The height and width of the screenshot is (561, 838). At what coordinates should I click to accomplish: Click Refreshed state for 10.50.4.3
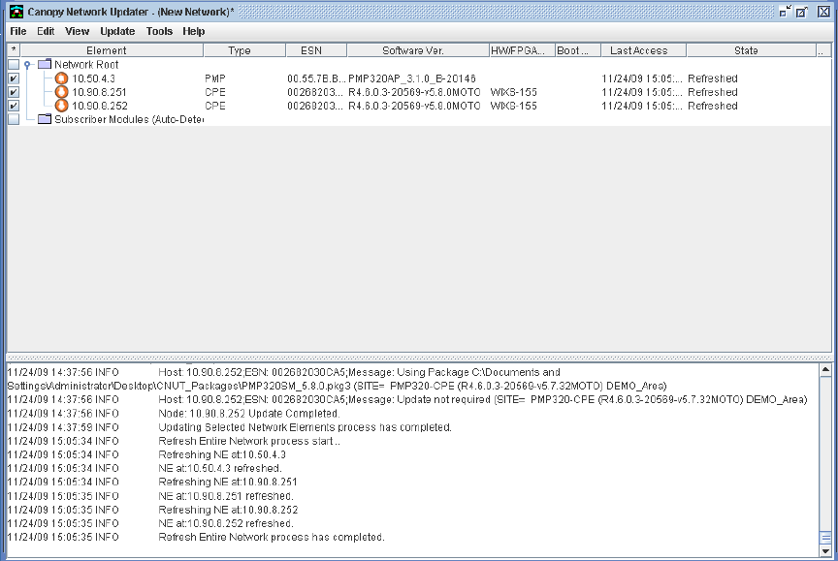tap(713, 78)
